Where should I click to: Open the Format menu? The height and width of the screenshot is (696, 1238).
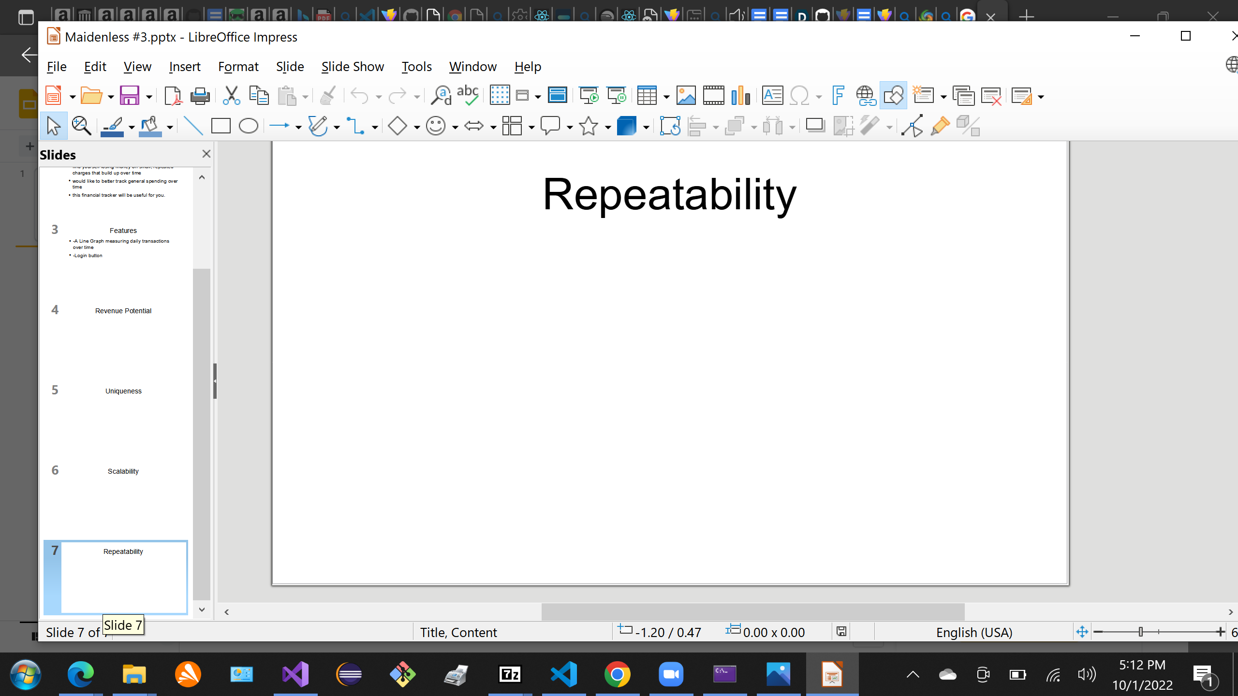click(238, 66)
